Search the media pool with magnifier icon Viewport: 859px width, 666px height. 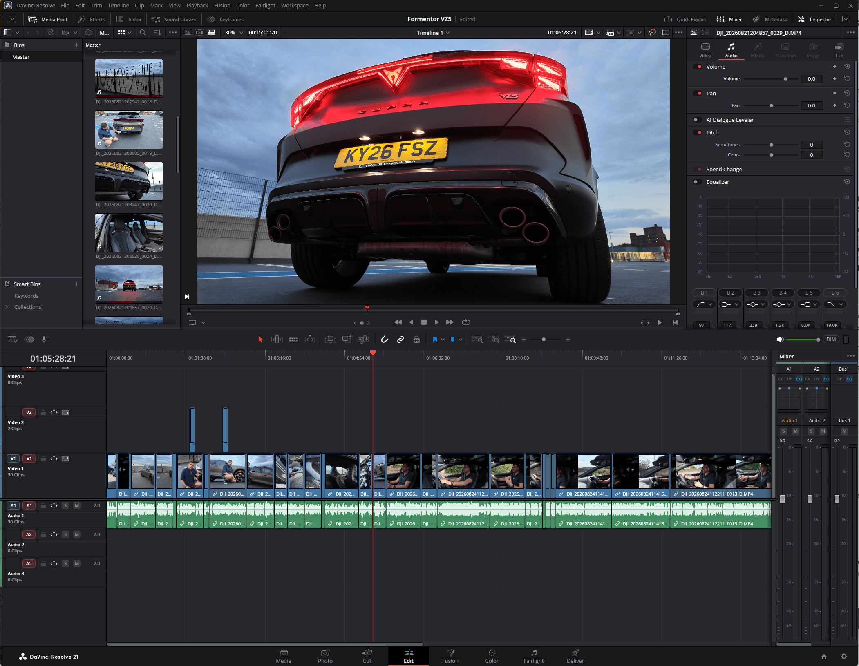pos(143,32)
